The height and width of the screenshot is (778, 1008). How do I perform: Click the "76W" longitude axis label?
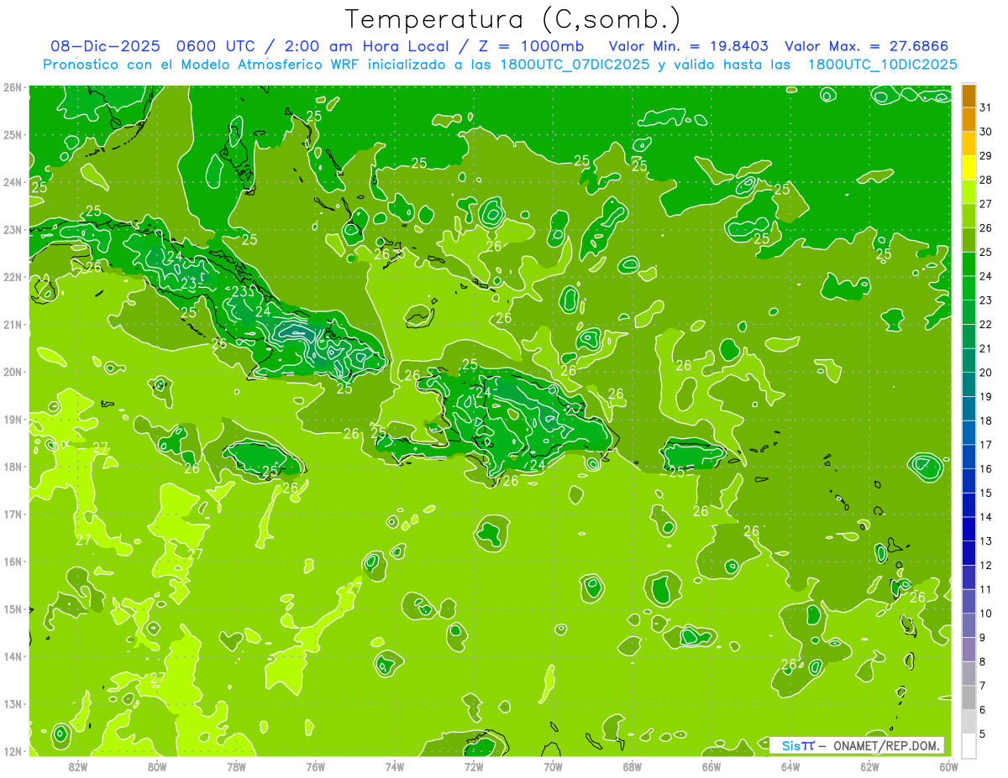coord(316,766)
